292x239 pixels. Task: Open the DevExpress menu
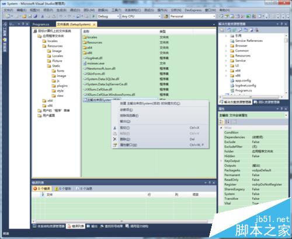pos(193,10)
